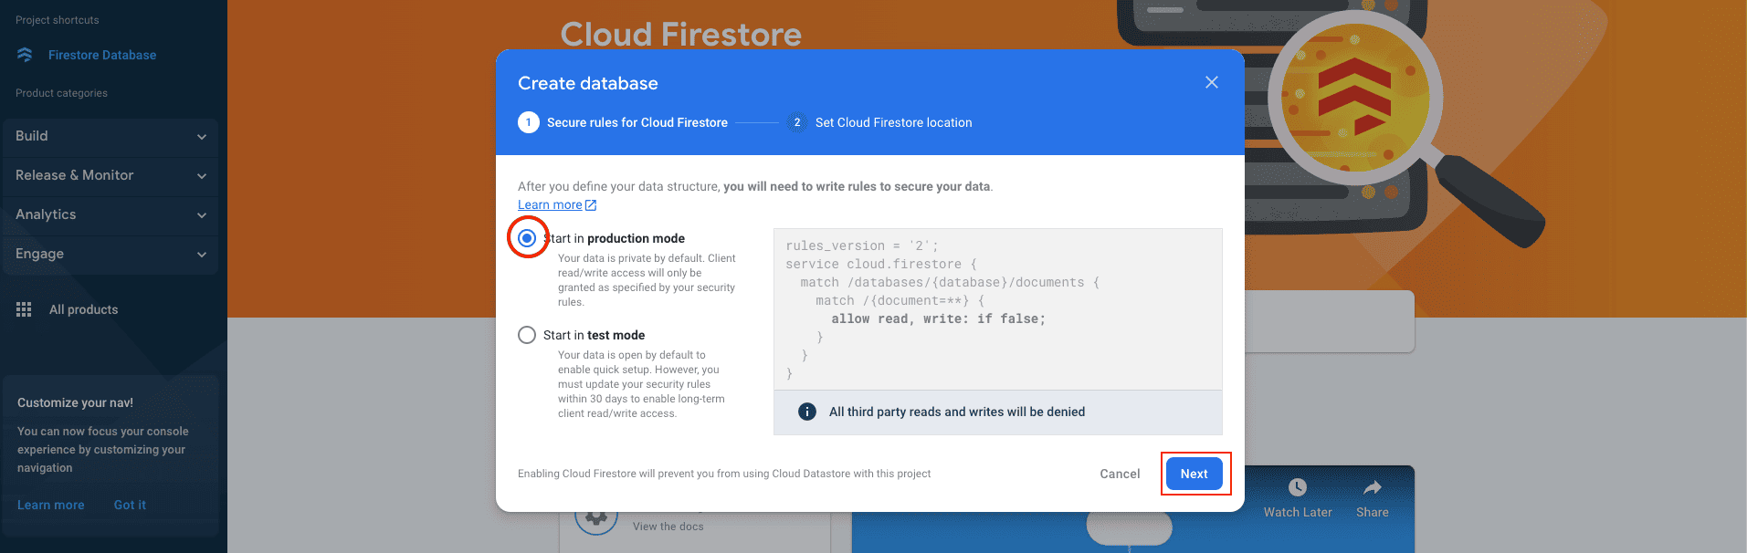Open Learn more link in nav tip
Viewport: 1747px width, 553px height.
[51, 505]
